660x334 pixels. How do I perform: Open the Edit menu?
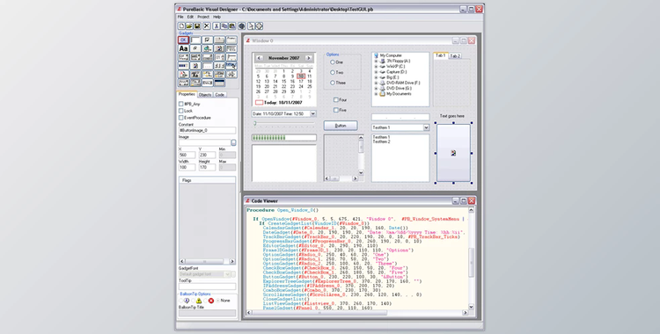coord(190,17)
